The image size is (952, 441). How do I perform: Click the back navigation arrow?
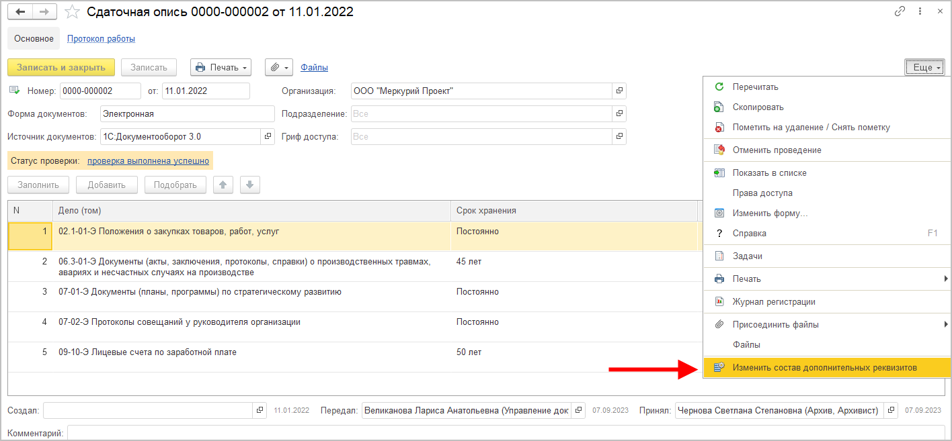(20, 12)
